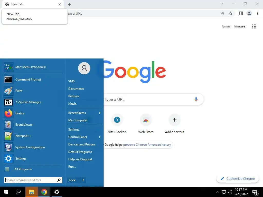Click the volume icon in the system tray
Screen dimensions: 263x197
(230, 192)
